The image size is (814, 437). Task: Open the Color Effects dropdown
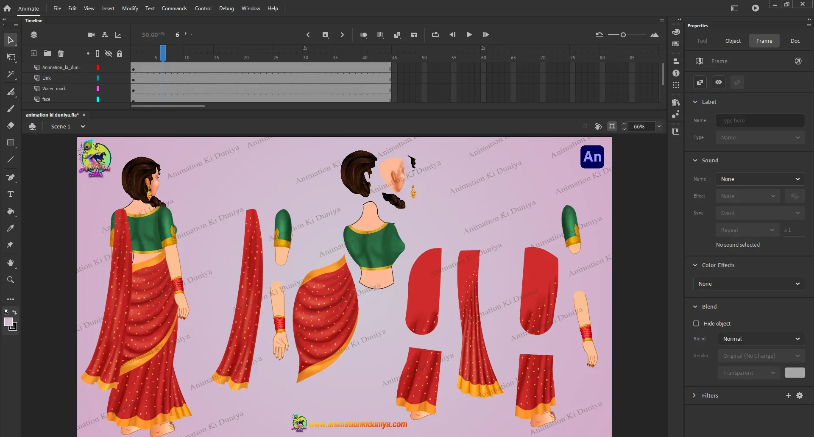tap(749, 284)
